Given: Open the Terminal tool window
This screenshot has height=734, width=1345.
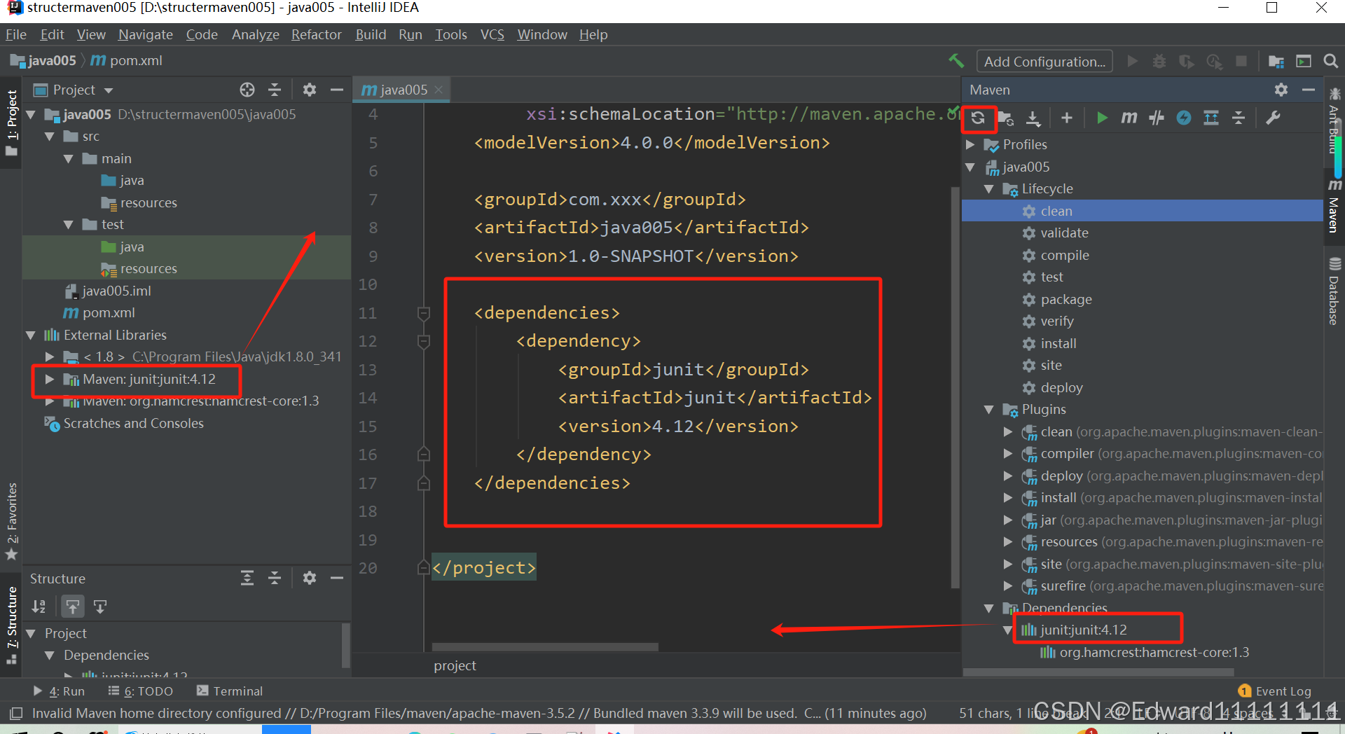Looking at the screenshot, I should coord(230,691).
